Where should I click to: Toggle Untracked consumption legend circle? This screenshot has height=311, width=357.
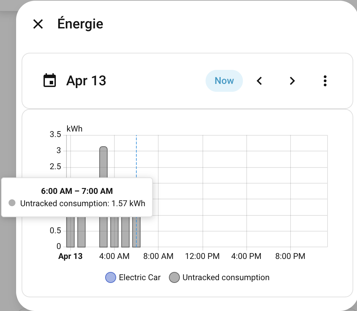(x=174, y=277)
